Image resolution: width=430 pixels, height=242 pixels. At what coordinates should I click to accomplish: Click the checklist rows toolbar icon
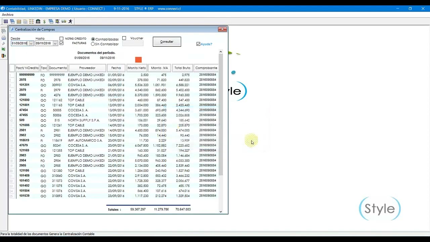[32, 22]
